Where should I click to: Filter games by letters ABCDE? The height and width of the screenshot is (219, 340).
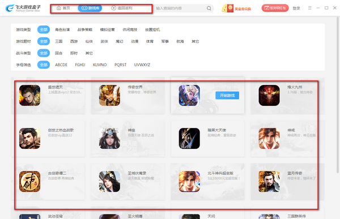click(61, 65)
